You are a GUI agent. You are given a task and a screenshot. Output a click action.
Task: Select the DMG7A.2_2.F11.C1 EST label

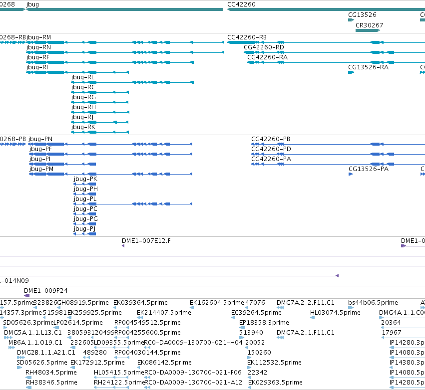306,303
